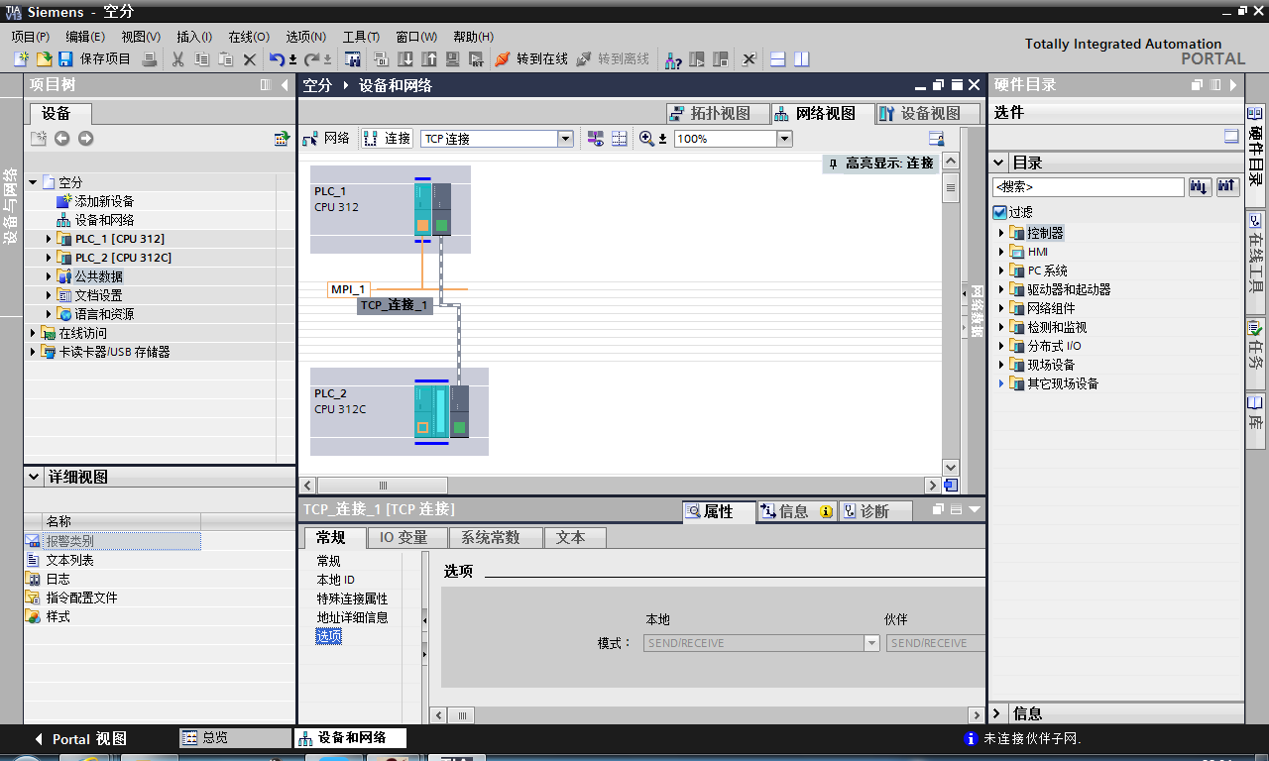Click the blue floppy disk save icon
The height and width of the screenshot is (761, 1269).
65,59
